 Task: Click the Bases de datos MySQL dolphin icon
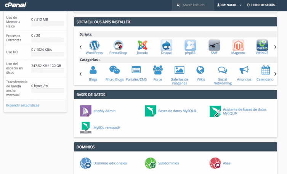(151, 111)
